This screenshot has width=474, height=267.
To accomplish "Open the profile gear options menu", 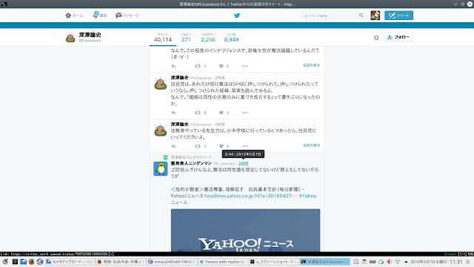I will click(x=376, y=38).
